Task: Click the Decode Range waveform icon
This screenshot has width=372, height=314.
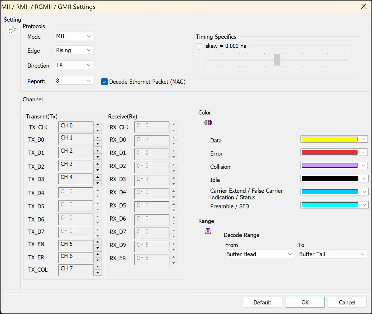Action: click(208, 231)
